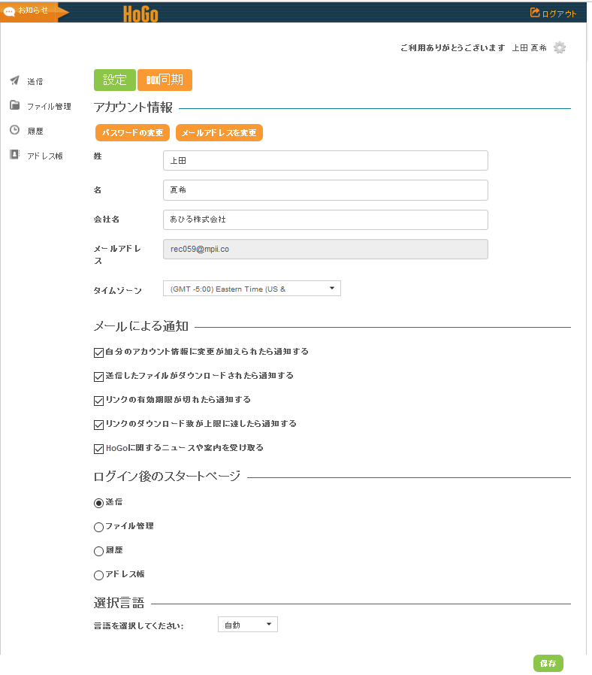
Task: Click the logout icon at top right
Action: pyautogui.click(x=535, y=13)
